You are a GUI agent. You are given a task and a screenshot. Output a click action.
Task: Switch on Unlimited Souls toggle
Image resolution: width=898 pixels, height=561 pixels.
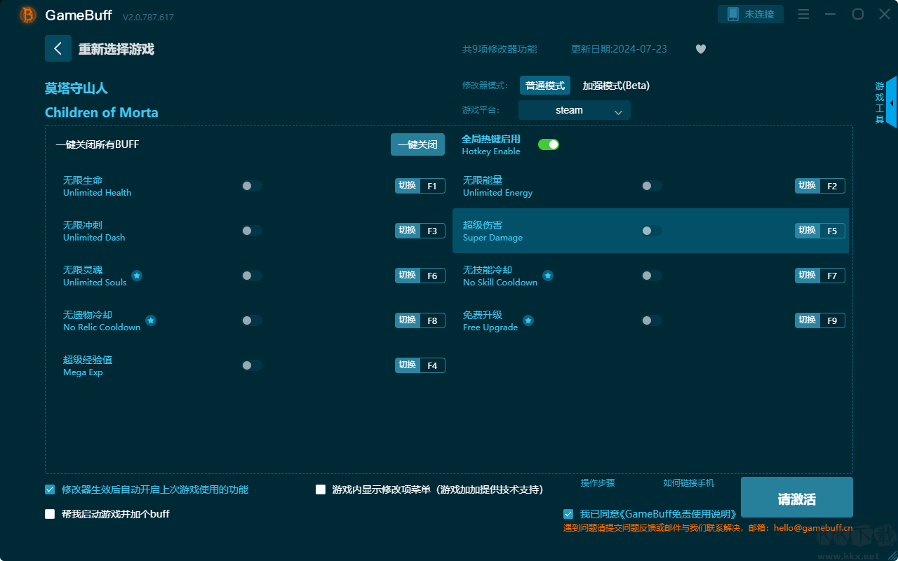tap(252, 276)
